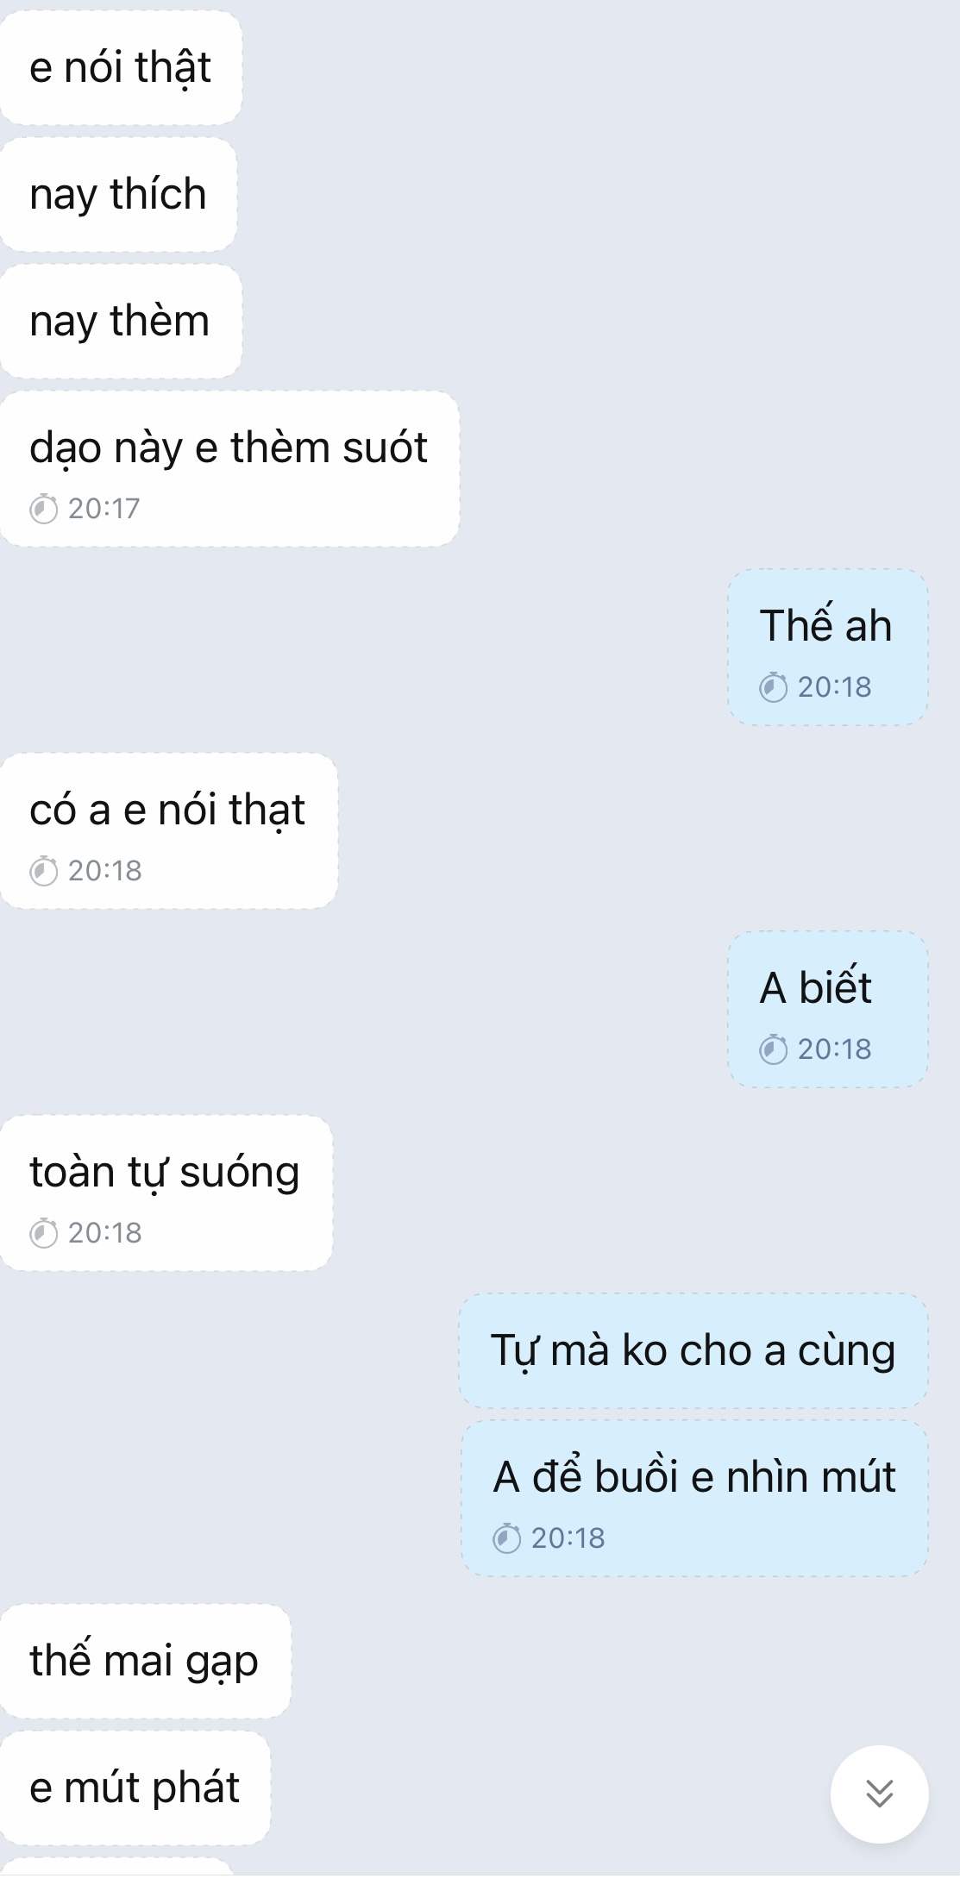Select the "Tự mà ko cho a cùng" bubble
This screenshot has height=1891, width=960.
(x=693, y=1350)
